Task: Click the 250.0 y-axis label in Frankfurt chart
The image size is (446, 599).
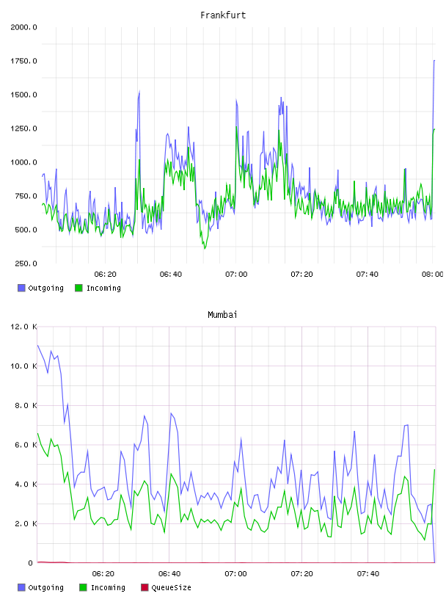Action: pos(26,264)
